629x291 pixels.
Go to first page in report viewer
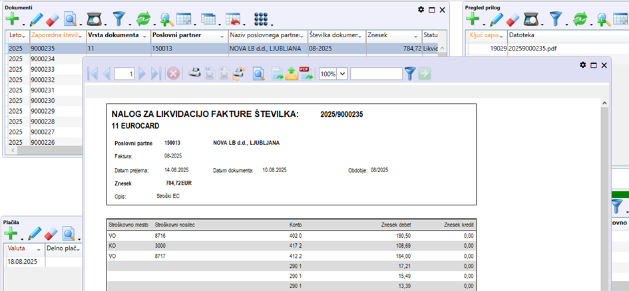tap(93, 74)
